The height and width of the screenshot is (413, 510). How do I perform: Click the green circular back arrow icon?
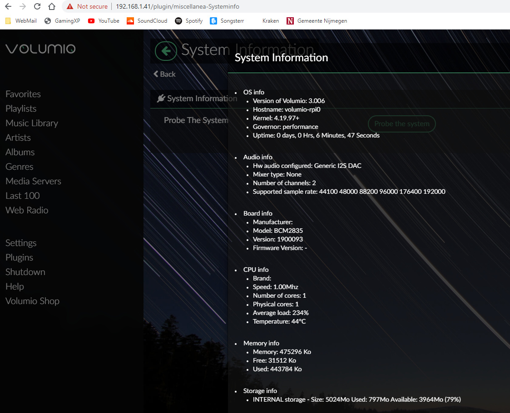166,51
